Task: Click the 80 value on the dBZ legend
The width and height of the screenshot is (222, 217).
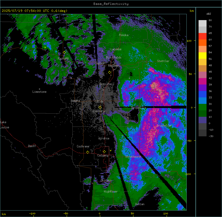Action: coord(210,20)
